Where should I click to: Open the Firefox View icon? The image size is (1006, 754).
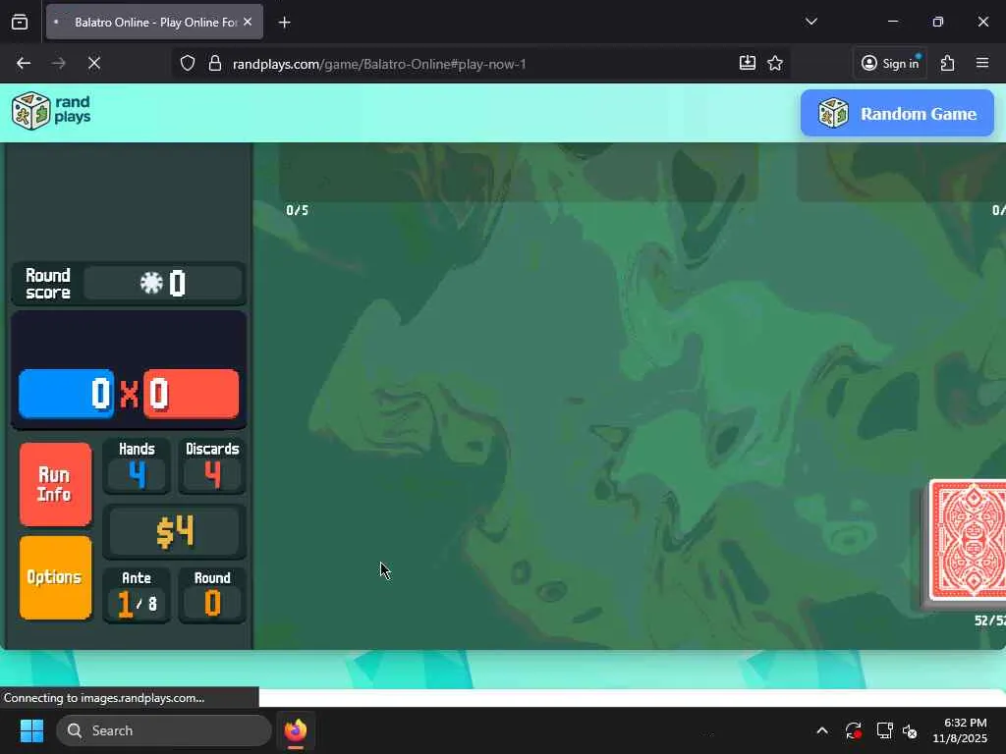click(20, 23)
